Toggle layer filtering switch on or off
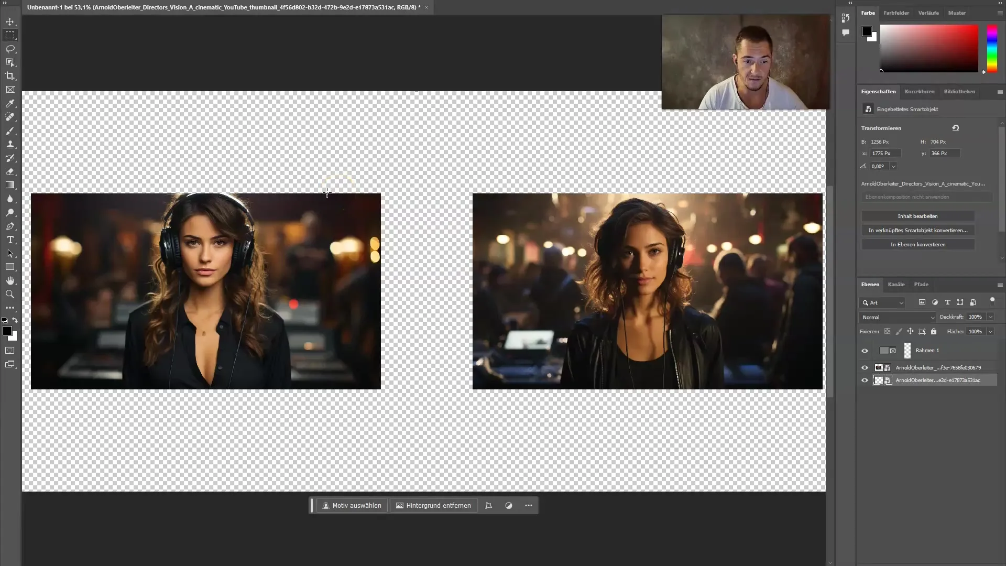The width and height of the screenshot is (1006, 566). [x=992, y=301]
